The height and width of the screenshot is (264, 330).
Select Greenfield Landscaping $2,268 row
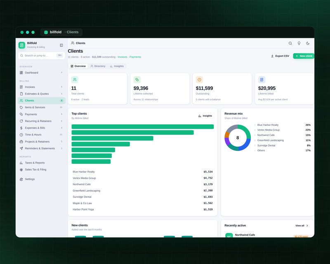143,191
